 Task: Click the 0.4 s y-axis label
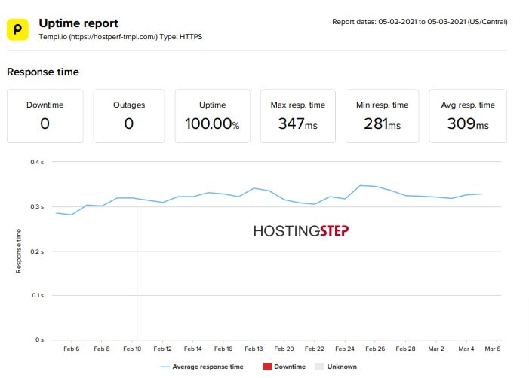click(x=37, y=162)
